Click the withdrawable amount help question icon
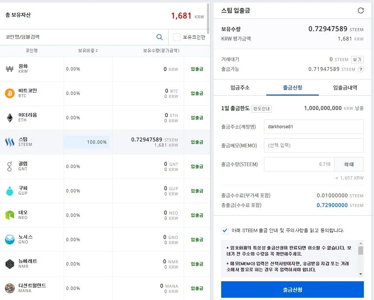This screenshot has height=300, width=374. coord(361,69)
